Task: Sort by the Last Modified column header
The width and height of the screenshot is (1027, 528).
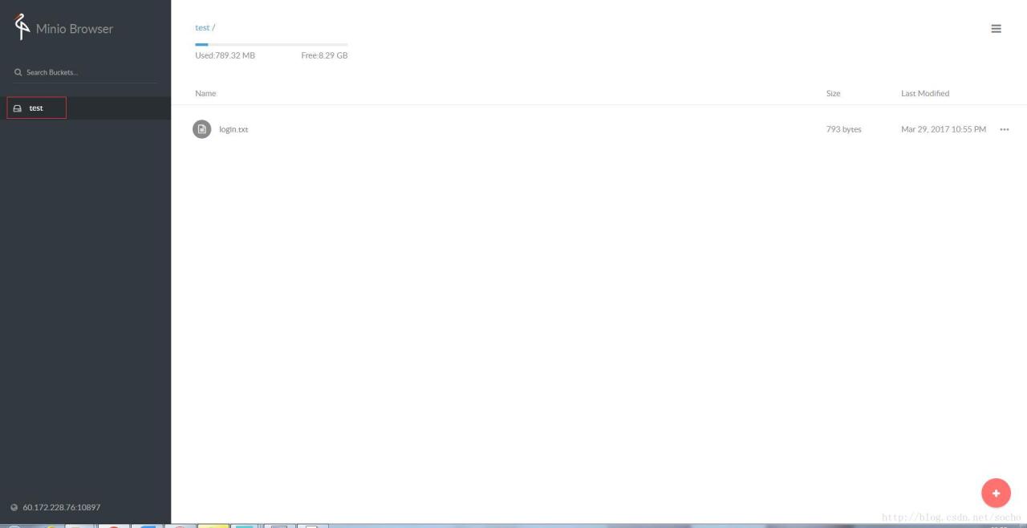Action: point(924,93)
